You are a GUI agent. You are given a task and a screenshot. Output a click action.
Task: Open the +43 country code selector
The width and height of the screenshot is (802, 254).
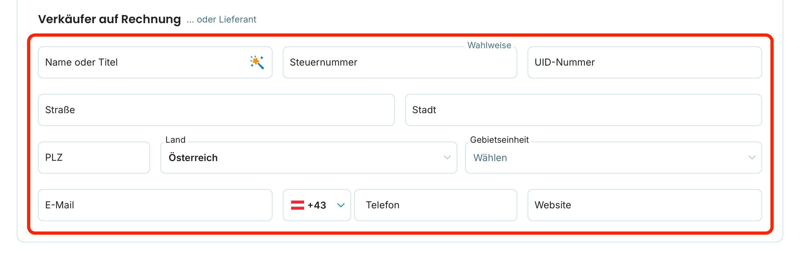pyautogui.click(x=317, y=205)
